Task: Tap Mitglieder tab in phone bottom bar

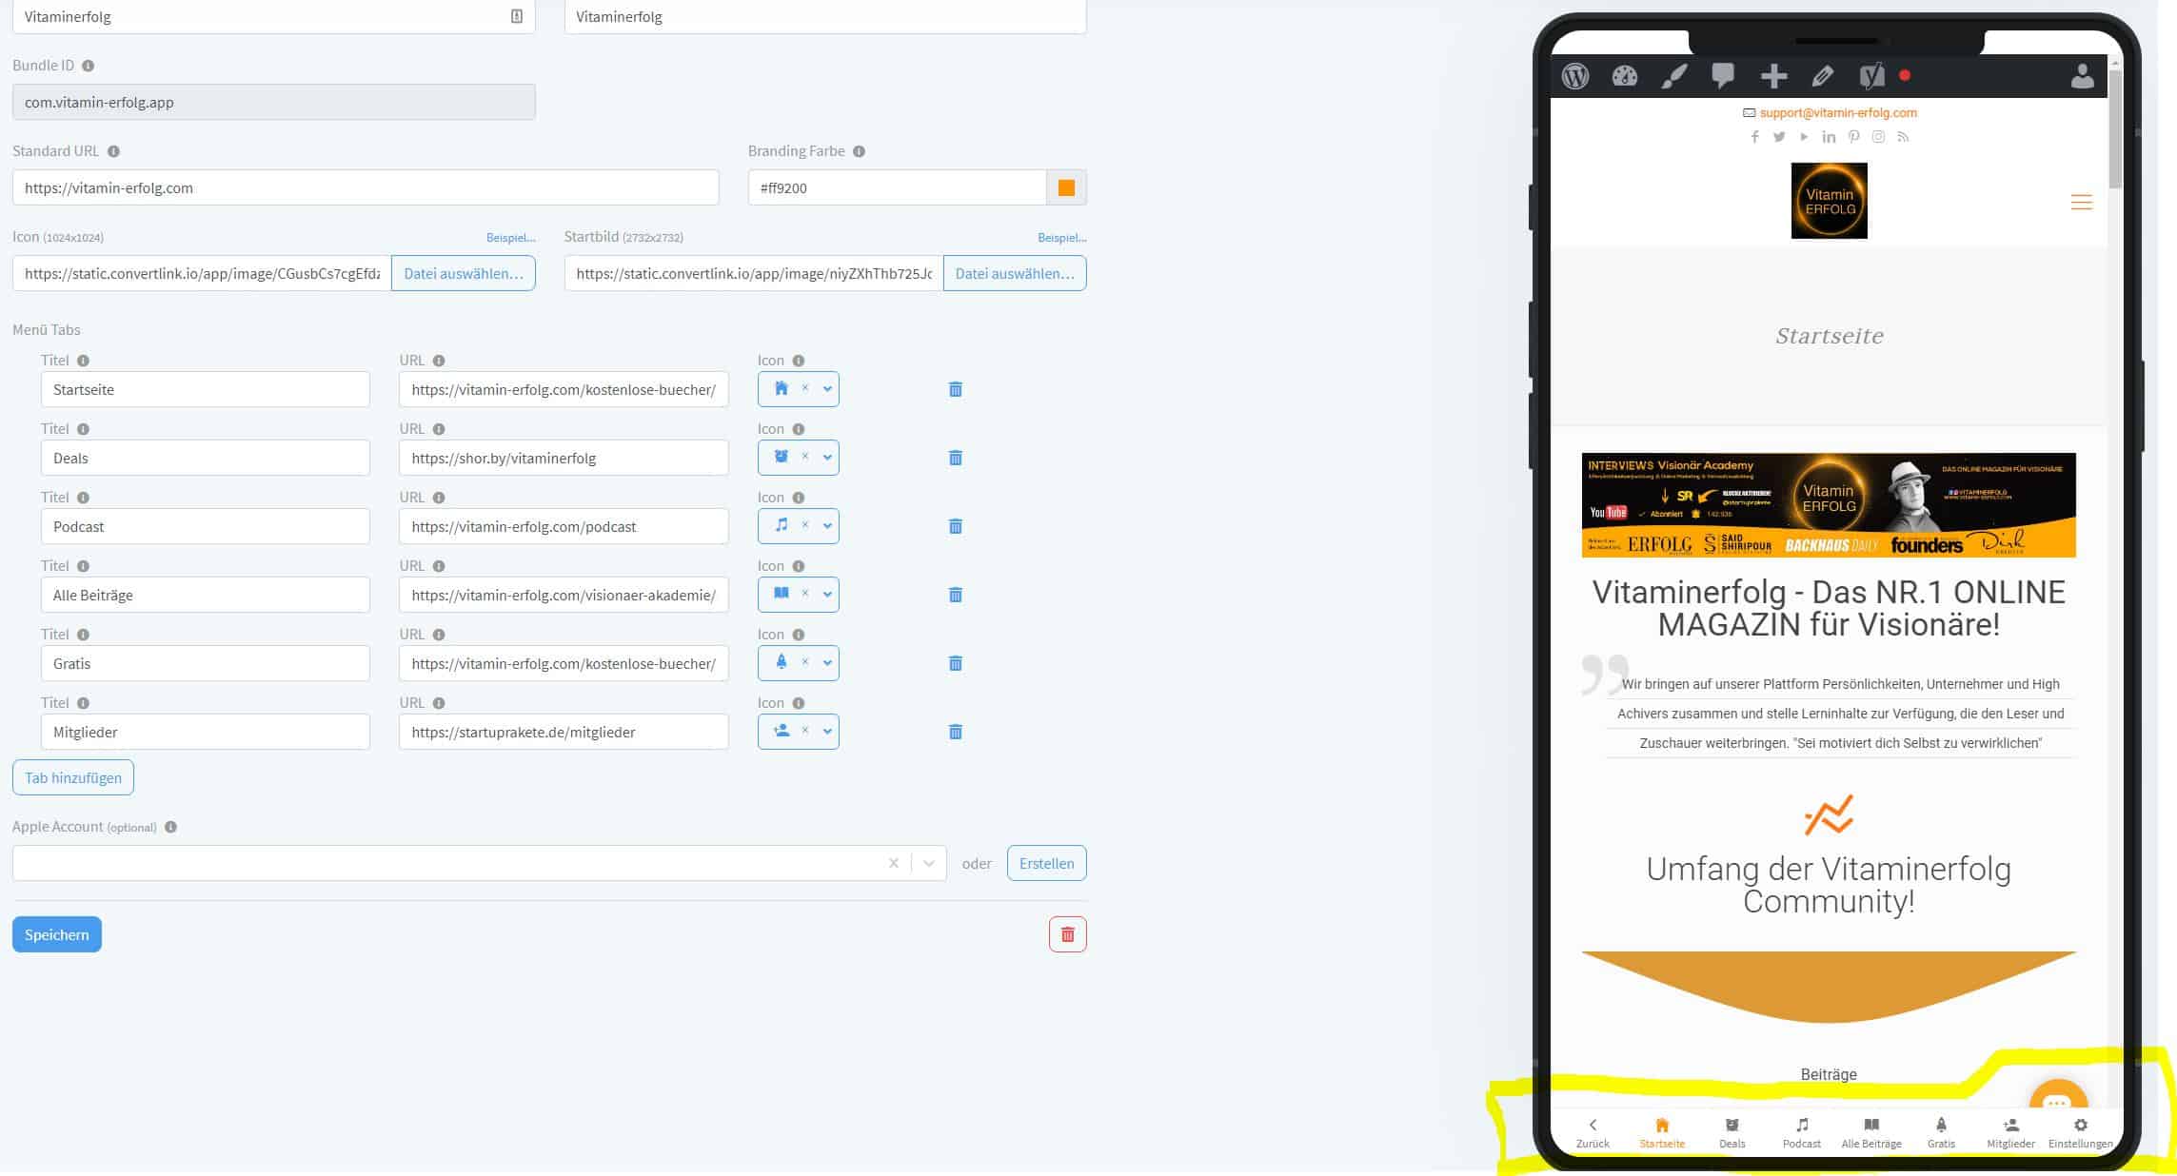Action: point(2010,1133)
